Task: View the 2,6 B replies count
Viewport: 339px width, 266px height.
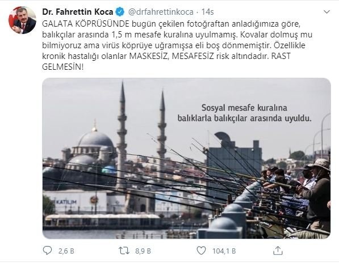Action: click(66, 251)
